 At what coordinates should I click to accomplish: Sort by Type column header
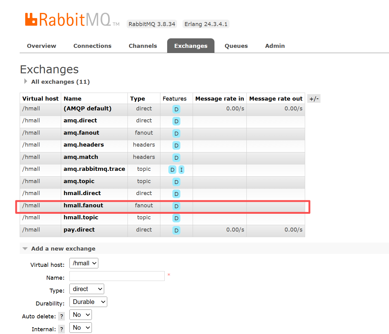coord(137,99)
